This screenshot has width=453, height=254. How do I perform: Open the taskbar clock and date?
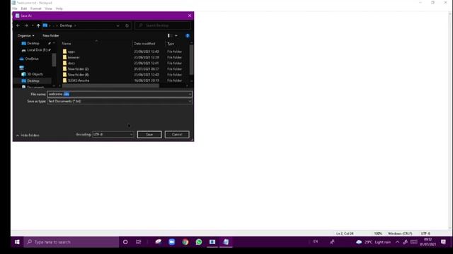(x=428, y=242)
